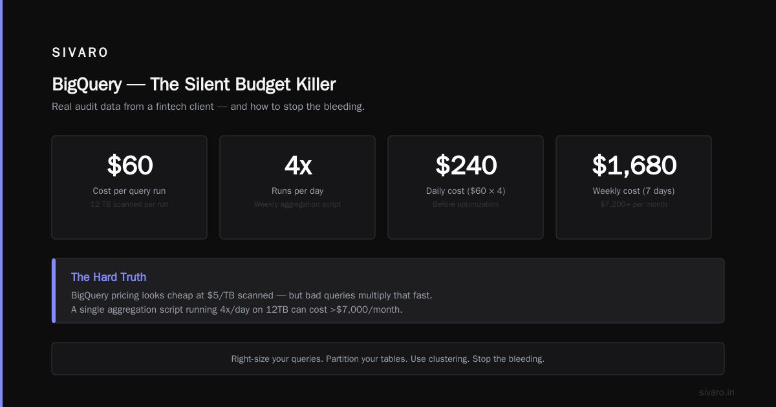Click the Before optimization caption
Viewport: 776px width, 407px height.
pyautogui.click(x=466, y=204)
